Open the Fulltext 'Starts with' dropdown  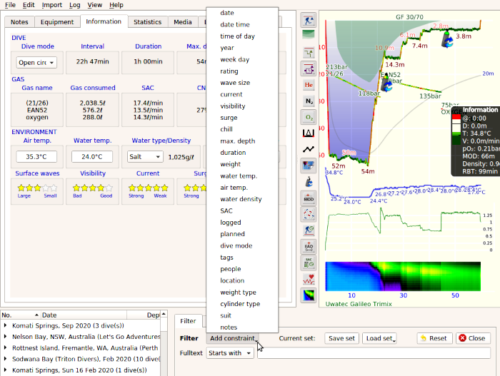[x=229, y=353]
